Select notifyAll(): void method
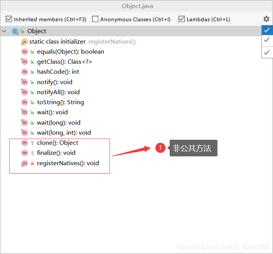 pyautogui.click(x=58, y=92)
